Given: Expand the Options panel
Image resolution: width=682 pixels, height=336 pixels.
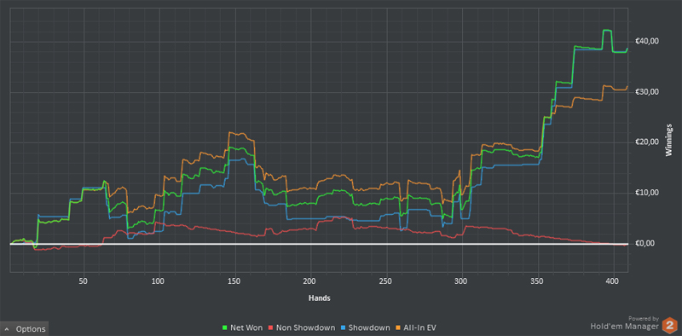Looking at the screenshot, I should [25, 329].
